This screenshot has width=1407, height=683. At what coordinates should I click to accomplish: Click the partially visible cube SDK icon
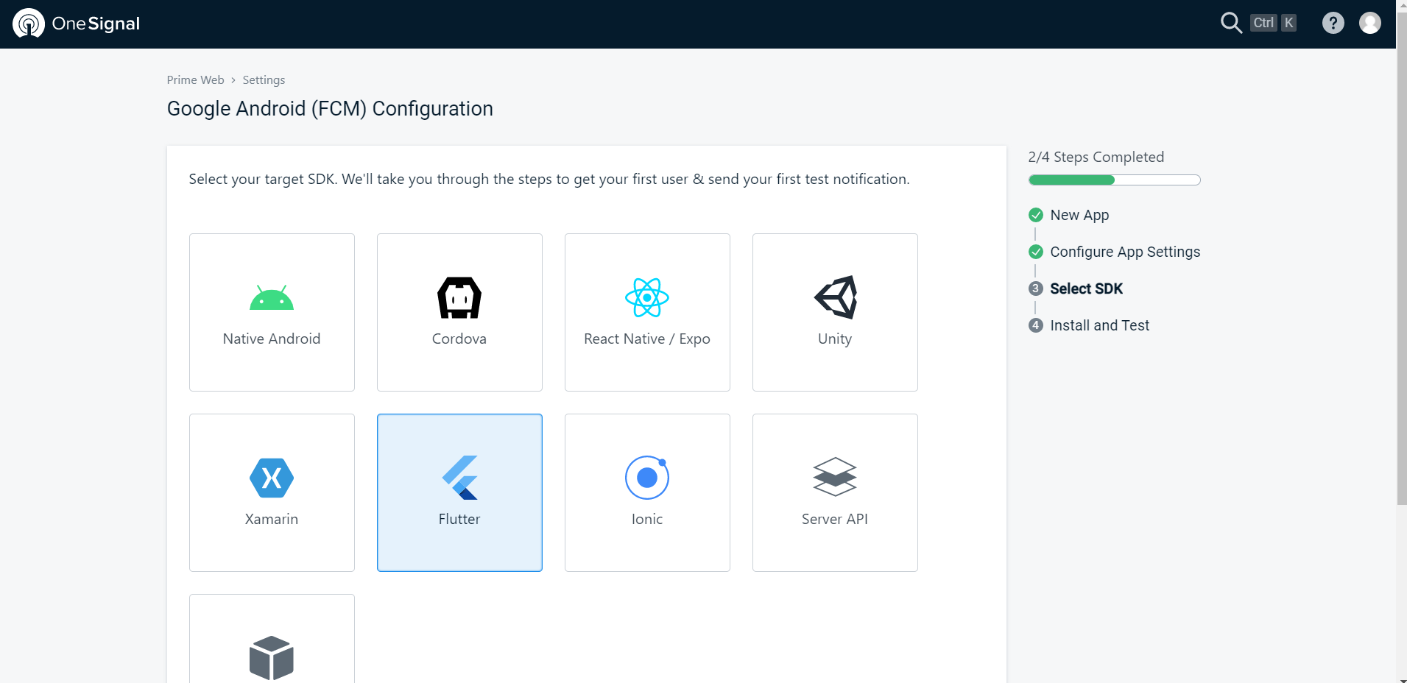tap(272, 657)
